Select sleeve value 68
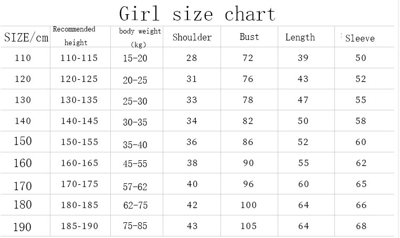 [361, 226]
